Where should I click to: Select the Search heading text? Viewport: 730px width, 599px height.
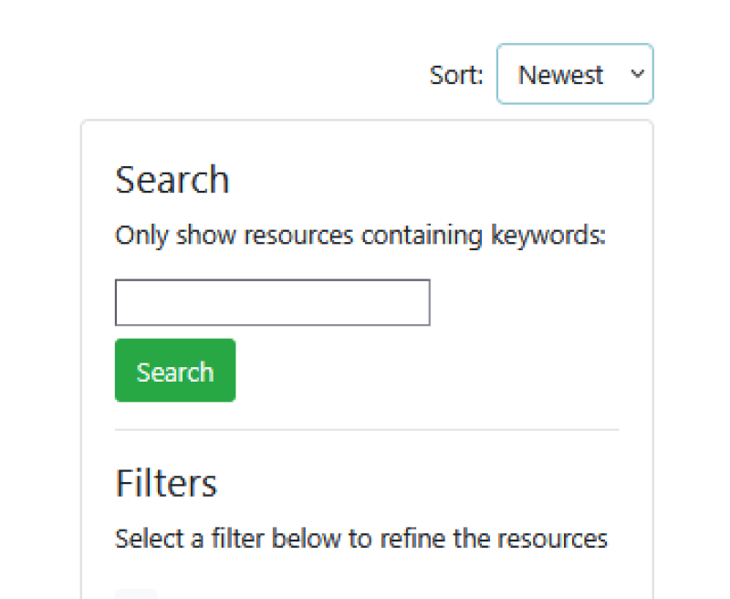tap(172, 180)
